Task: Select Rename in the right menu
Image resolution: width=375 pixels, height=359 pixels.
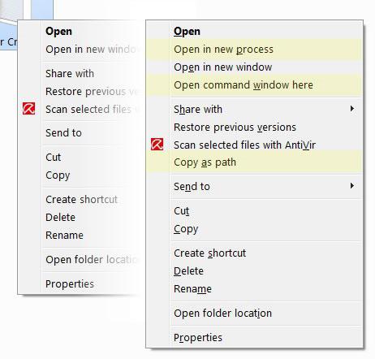Action: [254, 289]
